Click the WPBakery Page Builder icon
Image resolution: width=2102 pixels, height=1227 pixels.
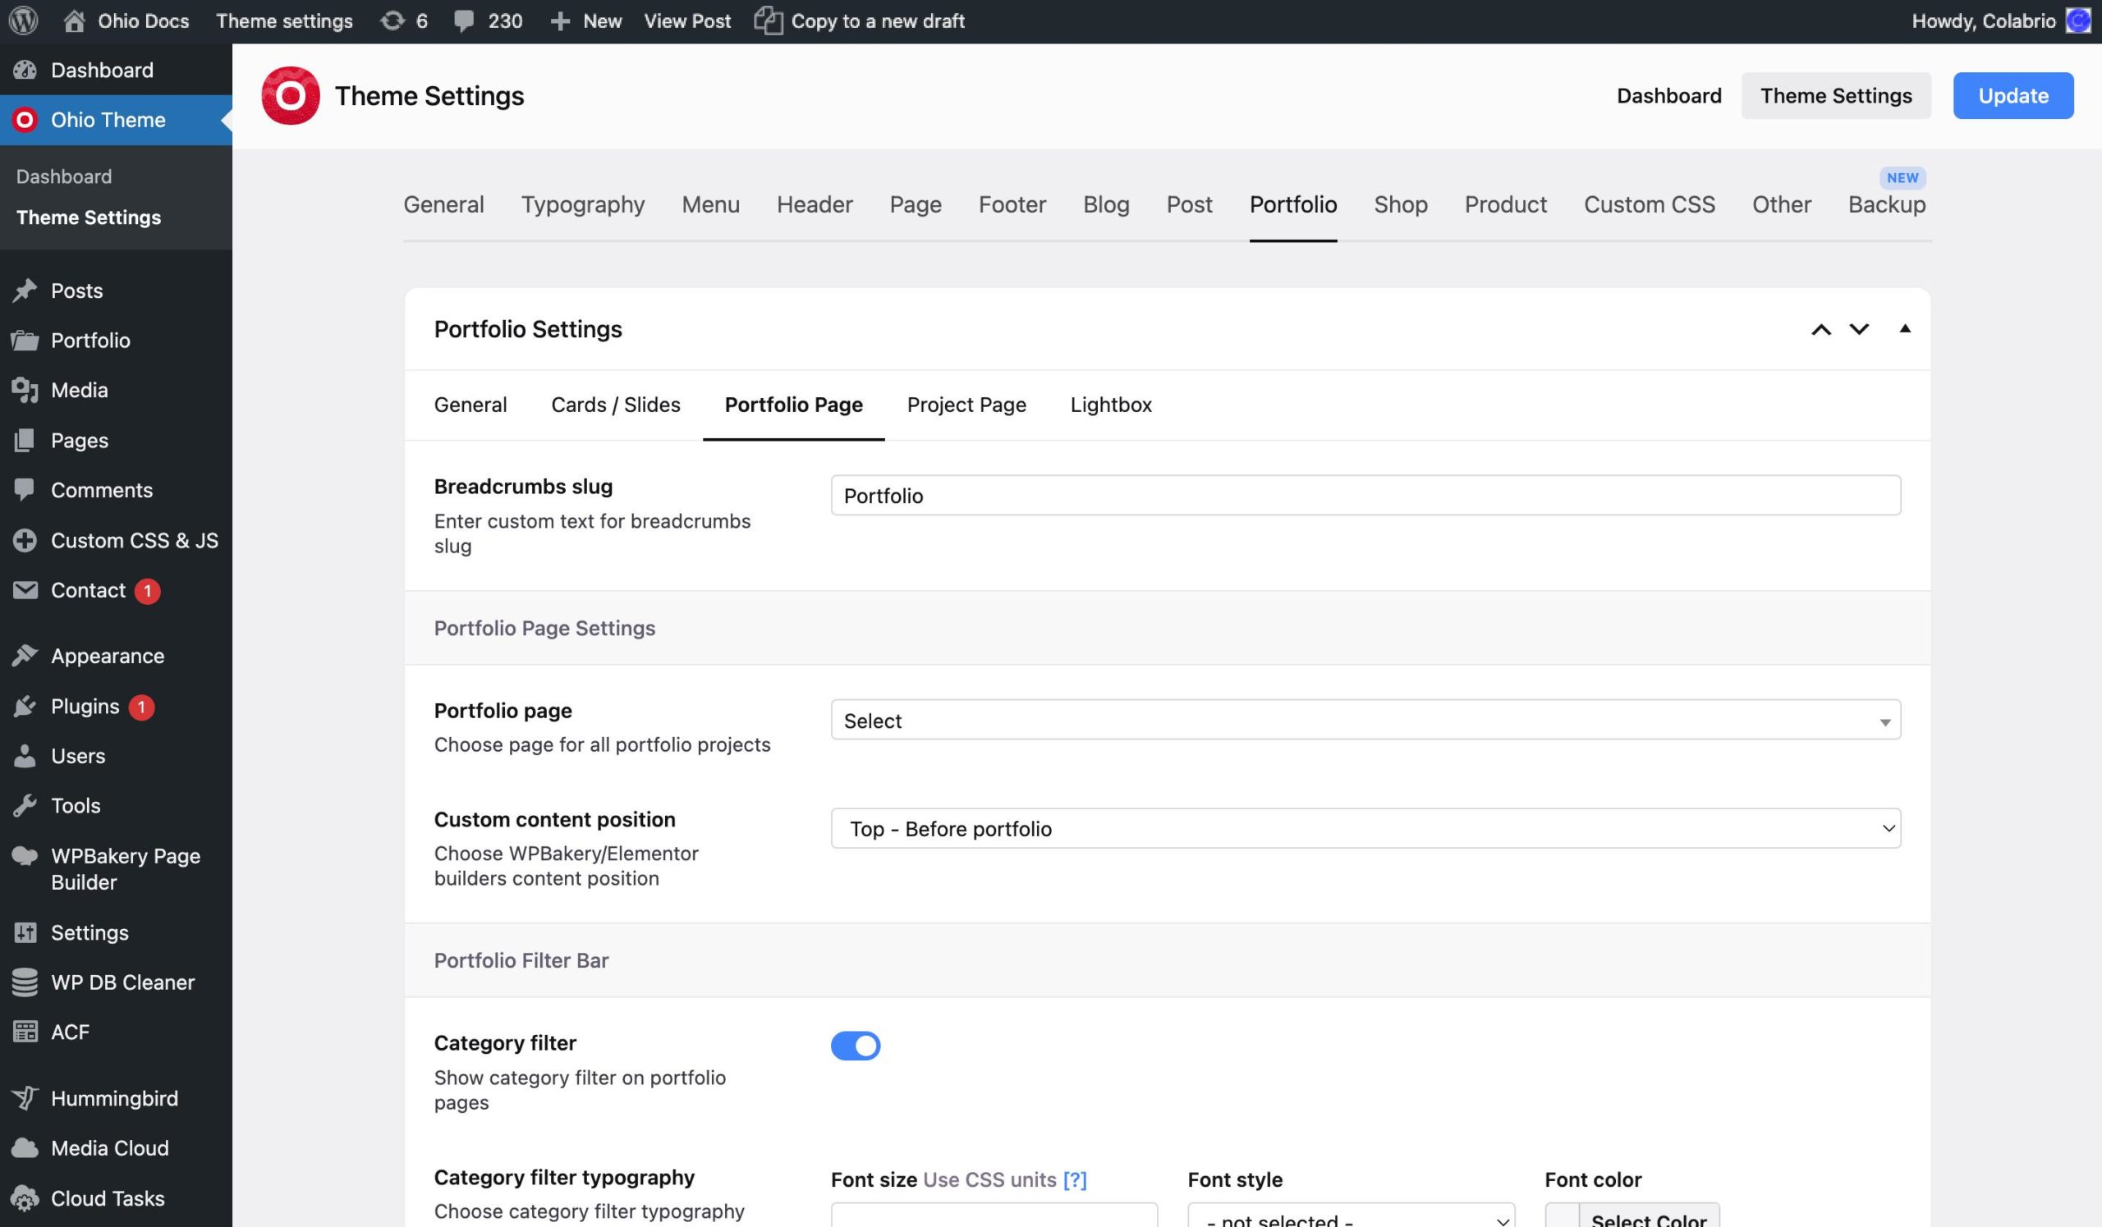25,856
